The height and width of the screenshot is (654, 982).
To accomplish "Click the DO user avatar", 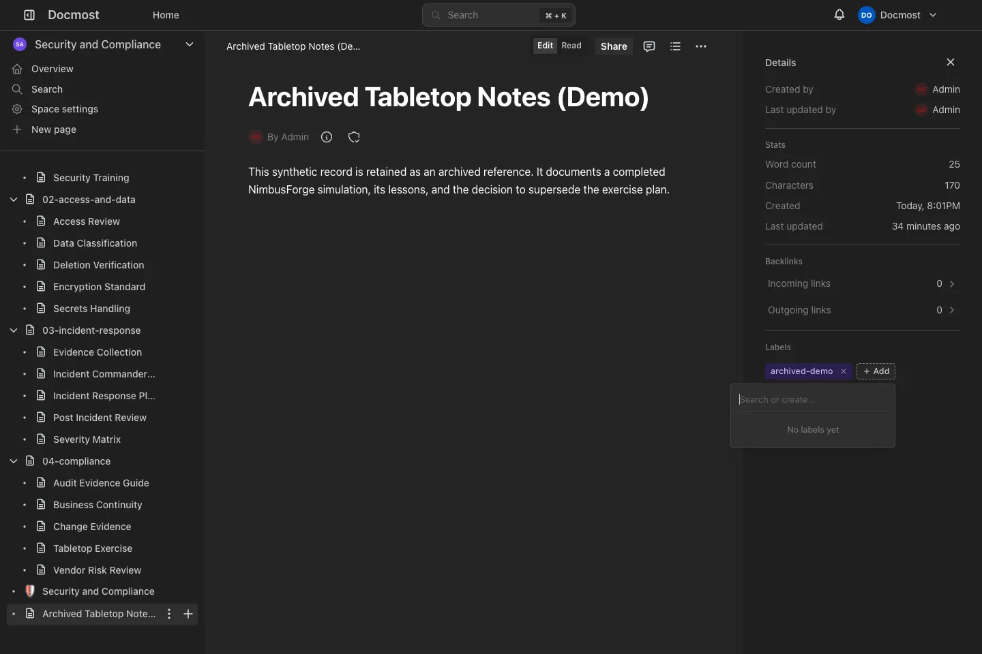I will (x=866, y=15).
